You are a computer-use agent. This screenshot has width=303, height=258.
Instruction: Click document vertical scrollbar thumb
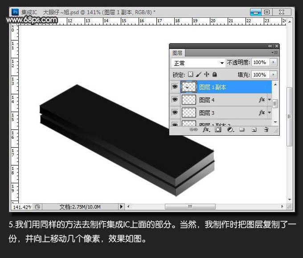[x=290, y=117]
